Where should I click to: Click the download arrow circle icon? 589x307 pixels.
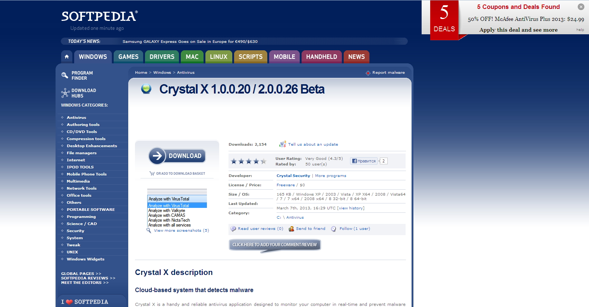(157, 156)
